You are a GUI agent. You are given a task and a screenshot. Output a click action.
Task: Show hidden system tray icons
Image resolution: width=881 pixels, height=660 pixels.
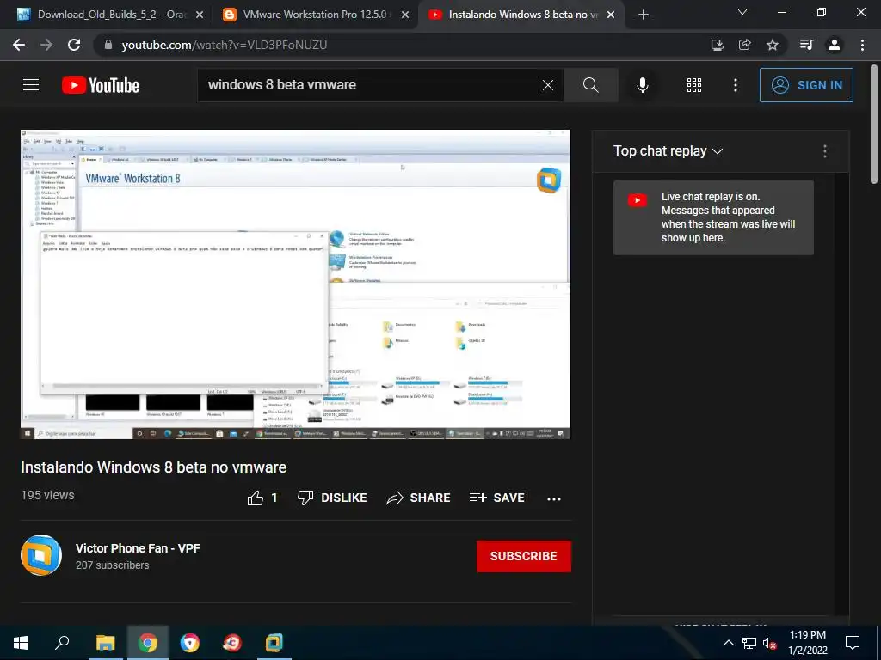coord(728,643)
